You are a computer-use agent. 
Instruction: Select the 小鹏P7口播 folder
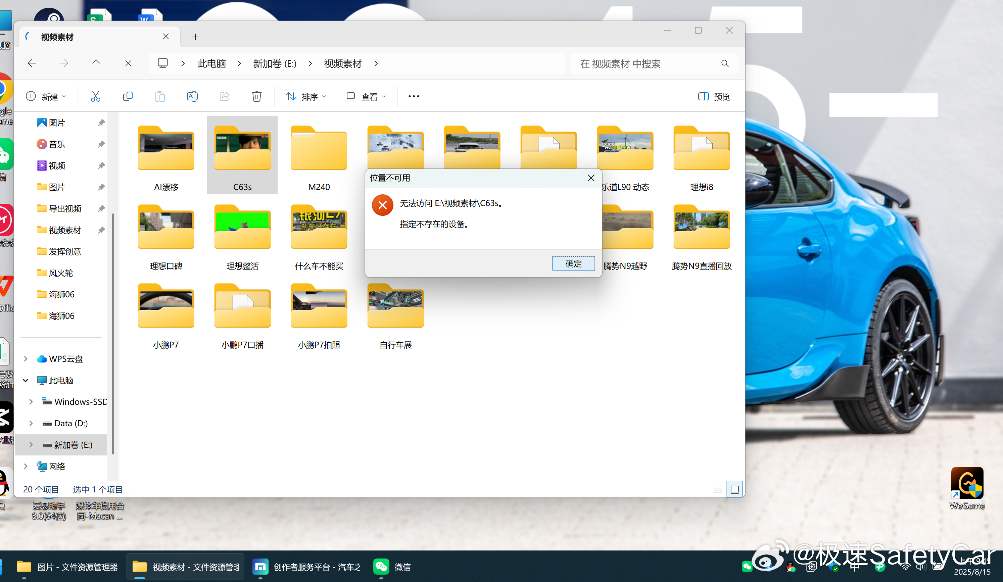click(242, 313)
